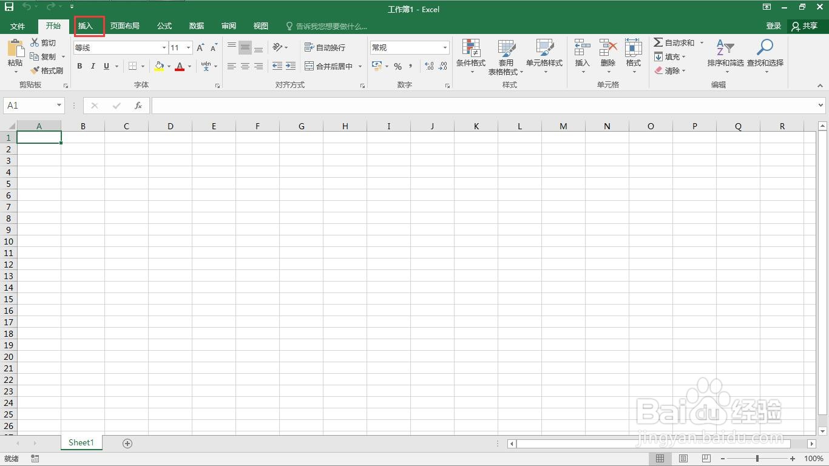Click the text orientation icon
This screenshot has width=829, height=466.
coord(277,47)
